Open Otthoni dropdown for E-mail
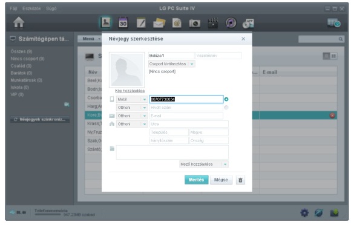Viewport: 351px width, 225px height. click(132, 116)
